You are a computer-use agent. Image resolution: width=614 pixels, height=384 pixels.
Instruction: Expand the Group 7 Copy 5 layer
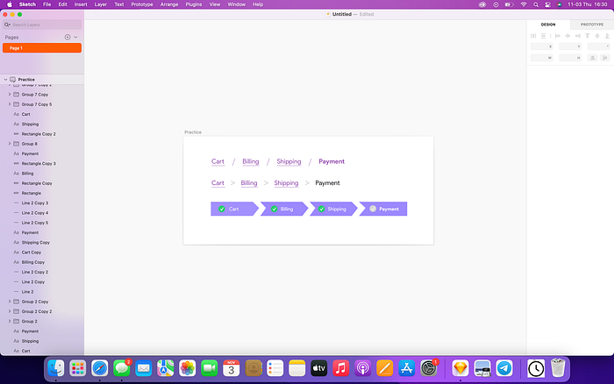pyautogui.click(x=10, y=104)
